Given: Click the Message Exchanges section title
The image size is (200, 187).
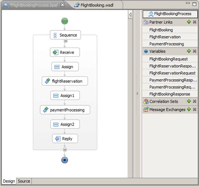Looking at the screenshot, I should (168, 110).
